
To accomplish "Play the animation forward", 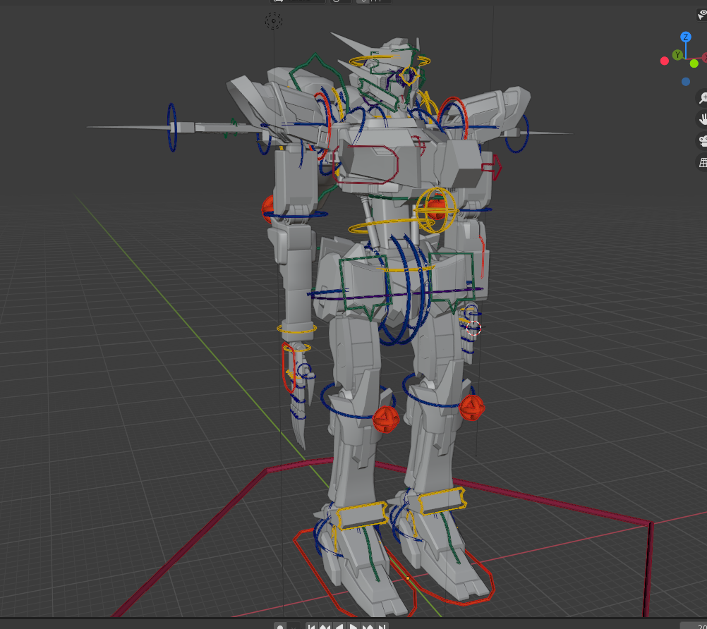I will tap(353, 625).
